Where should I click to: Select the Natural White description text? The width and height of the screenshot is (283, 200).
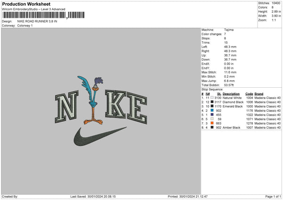pyautogui.click(x=232, y=98)
